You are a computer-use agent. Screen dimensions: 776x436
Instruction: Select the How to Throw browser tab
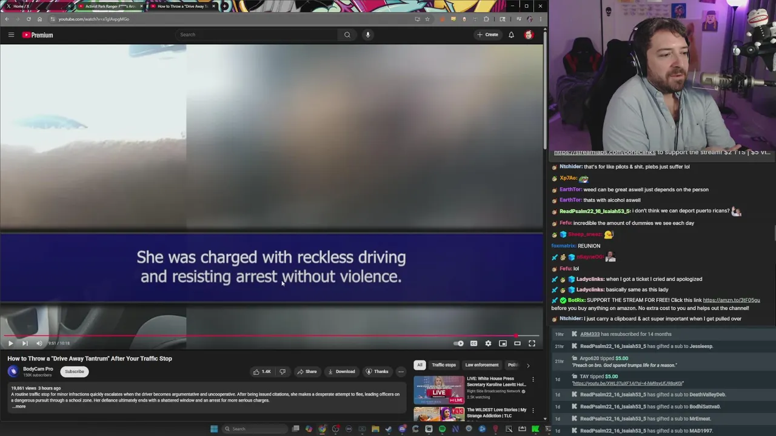pyautogui.click(x=182, y=6)
